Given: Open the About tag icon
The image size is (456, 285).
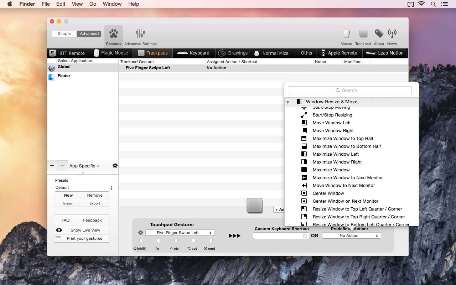Looking at the screenshot, I should click(379, 34).
